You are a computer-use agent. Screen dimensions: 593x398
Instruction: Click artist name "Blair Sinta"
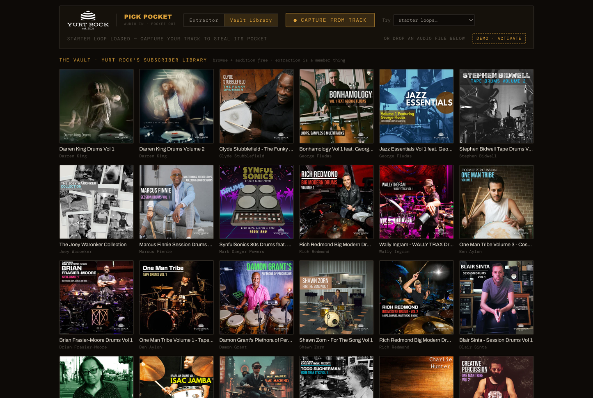point(473,347)
